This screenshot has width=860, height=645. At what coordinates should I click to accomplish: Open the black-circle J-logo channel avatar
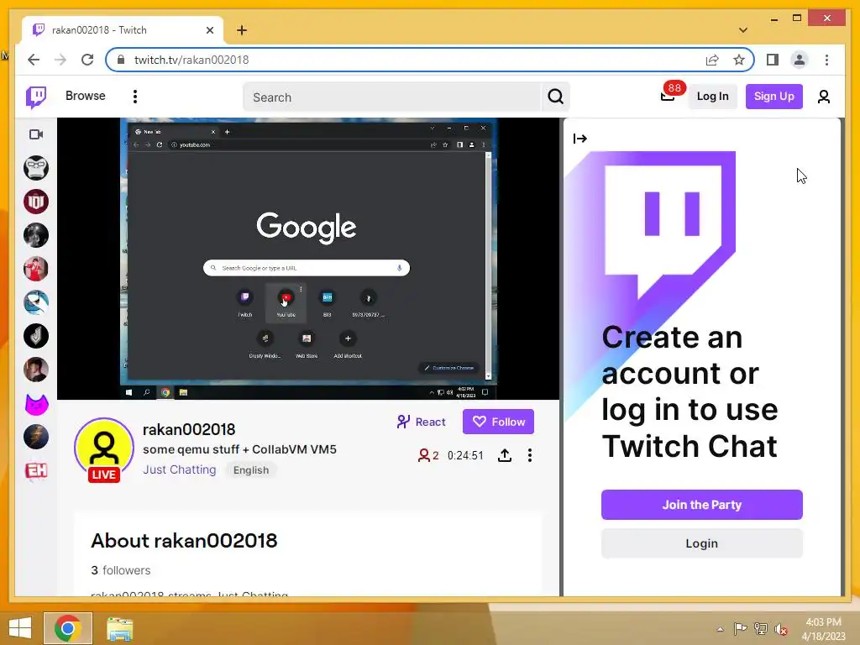tap(36, 336)
